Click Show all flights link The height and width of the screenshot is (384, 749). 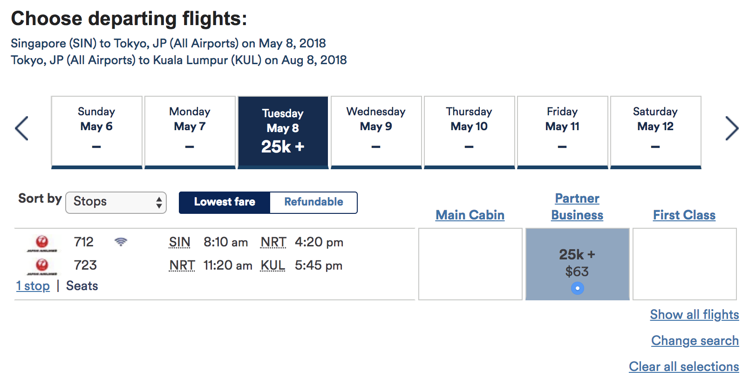tap(695, 315)
